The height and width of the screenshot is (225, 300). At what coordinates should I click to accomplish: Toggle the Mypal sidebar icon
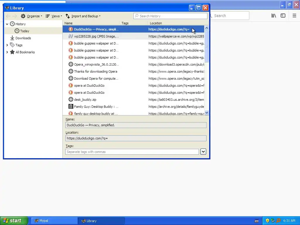pos(283,16)
